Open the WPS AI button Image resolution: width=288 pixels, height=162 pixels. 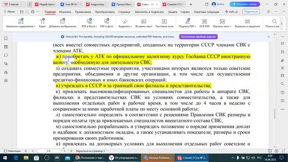[231, 12]
